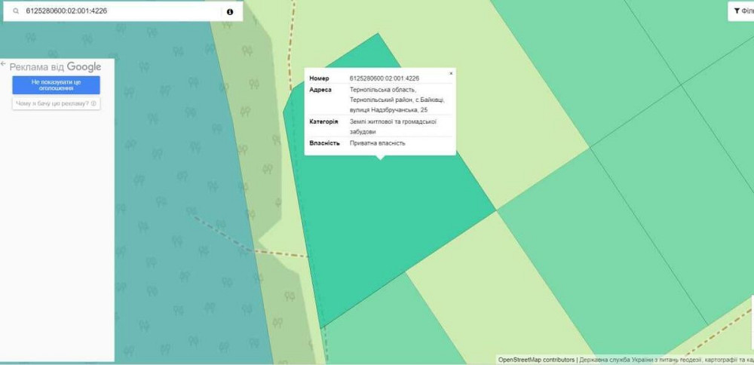The height and width of the screenshot is (365, 754).
Task: Open the info icon beside the search field
Action: coord(230,12)
